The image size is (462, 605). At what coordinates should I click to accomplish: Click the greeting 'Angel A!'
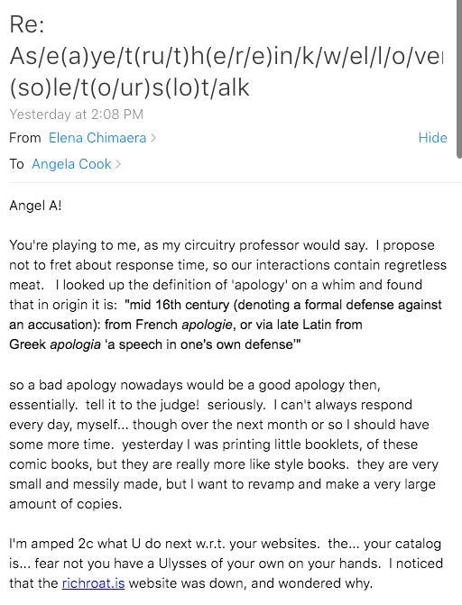(35, 206)
